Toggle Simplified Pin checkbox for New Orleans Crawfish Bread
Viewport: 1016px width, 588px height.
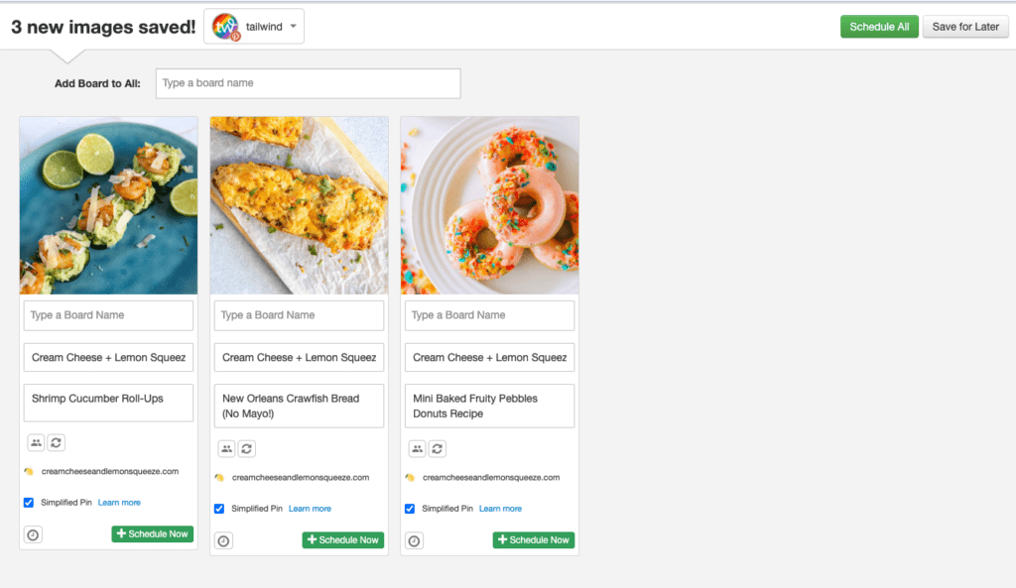(219, 509)
